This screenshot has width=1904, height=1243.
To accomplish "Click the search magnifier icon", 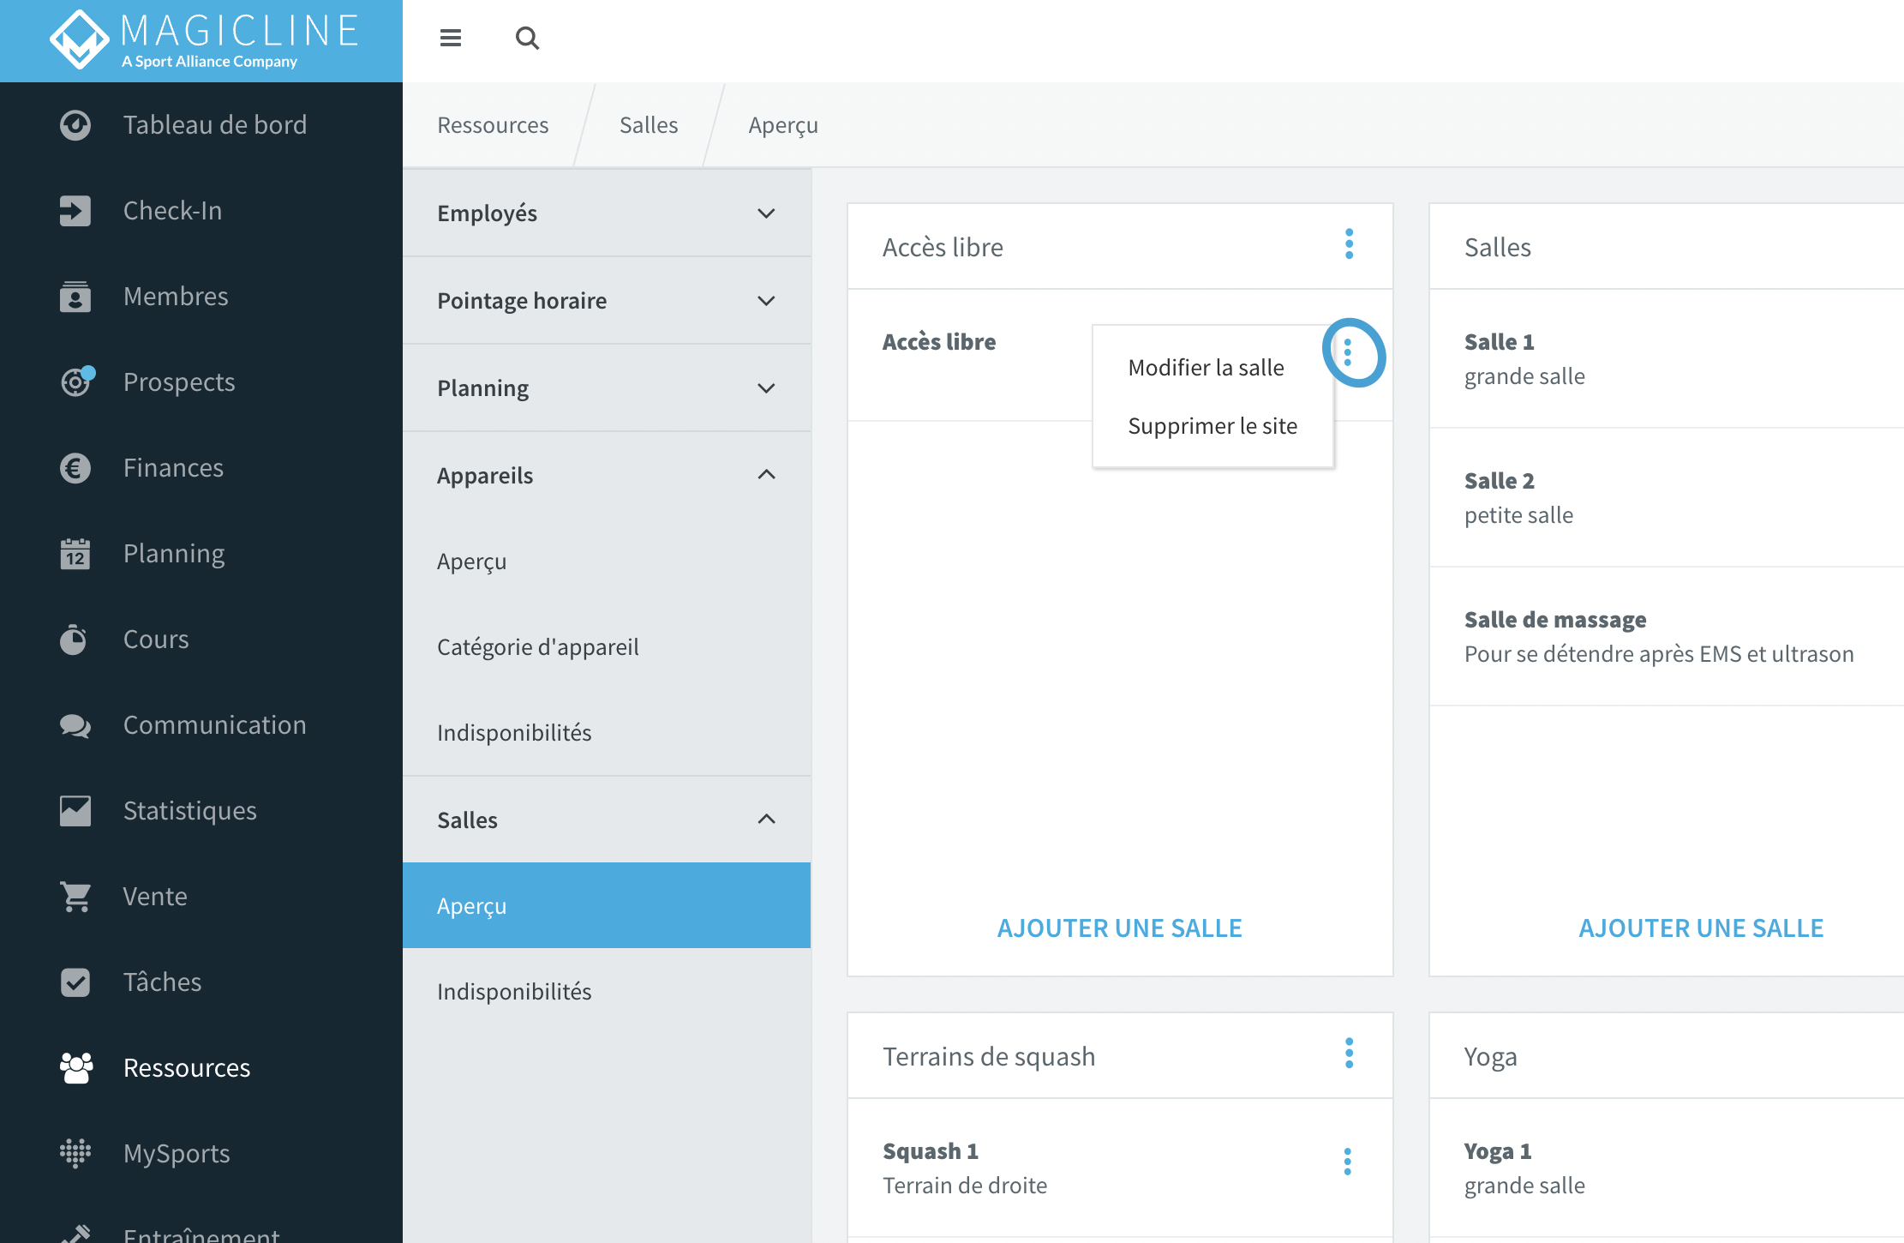I will pos(527,38).
